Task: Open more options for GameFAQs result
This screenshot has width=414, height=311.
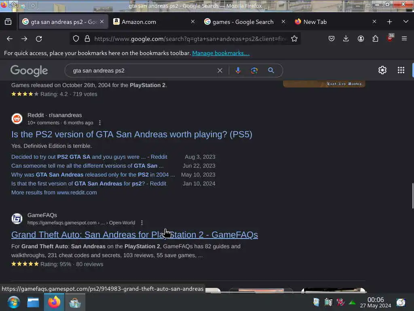Action: (x=142, y=223)
